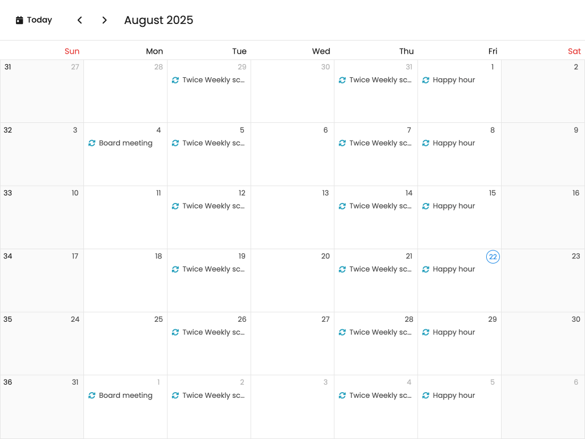The width and height of the screenshot is (585, 439).
Task: Click the Today button
Action: tap(34, 21)
